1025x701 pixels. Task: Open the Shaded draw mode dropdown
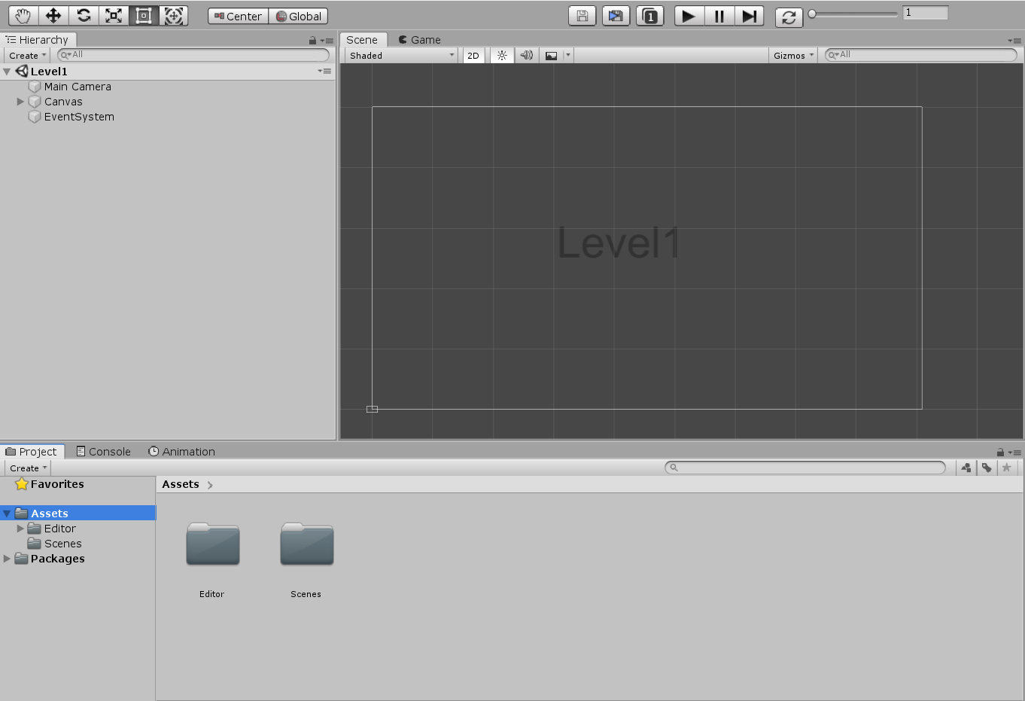click(x=401, y=55)
